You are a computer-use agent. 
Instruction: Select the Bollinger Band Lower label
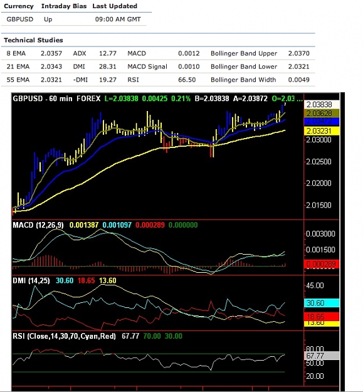244,66
